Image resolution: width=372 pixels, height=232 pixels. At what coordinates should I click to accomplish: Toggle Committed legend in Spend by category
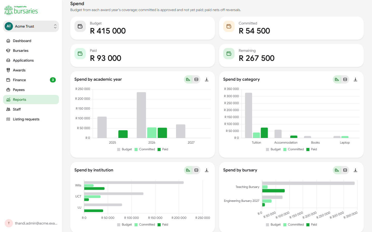[293, 149]
